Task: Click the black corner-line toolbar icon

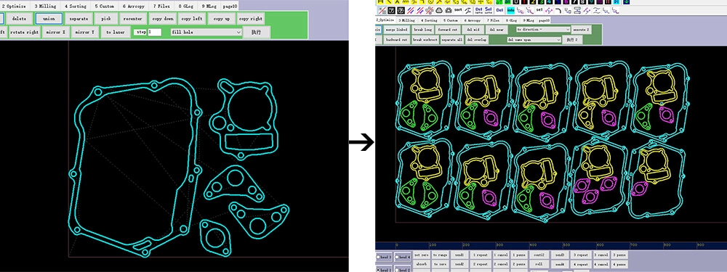Action: (558, 11)
